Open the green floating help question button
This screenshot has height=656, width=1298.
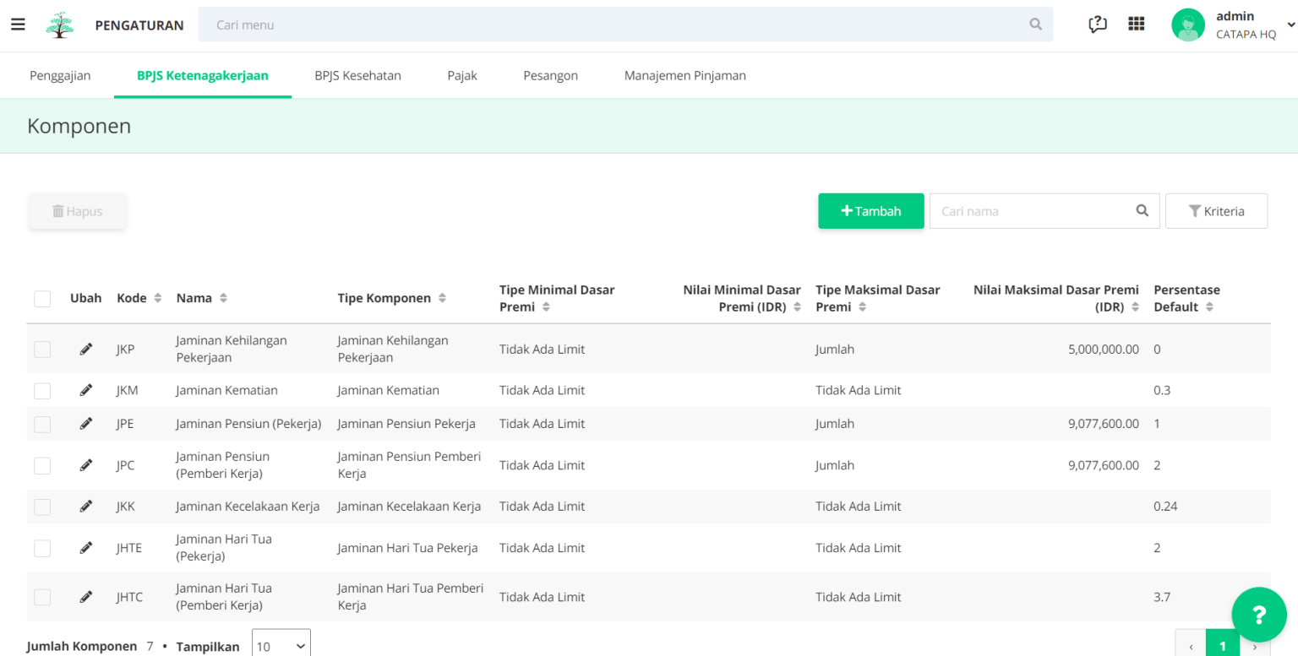[1258, 615]
